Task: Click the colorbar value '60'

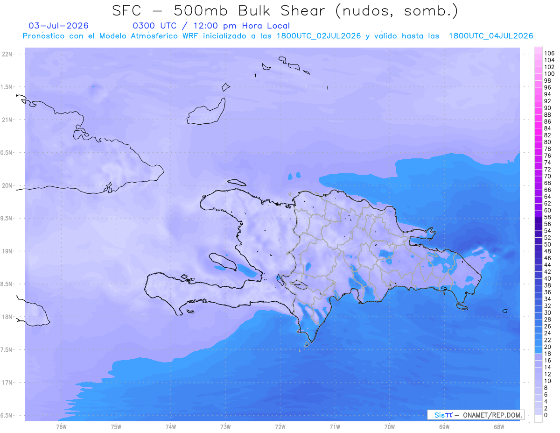Action: (x=548, y=210)
